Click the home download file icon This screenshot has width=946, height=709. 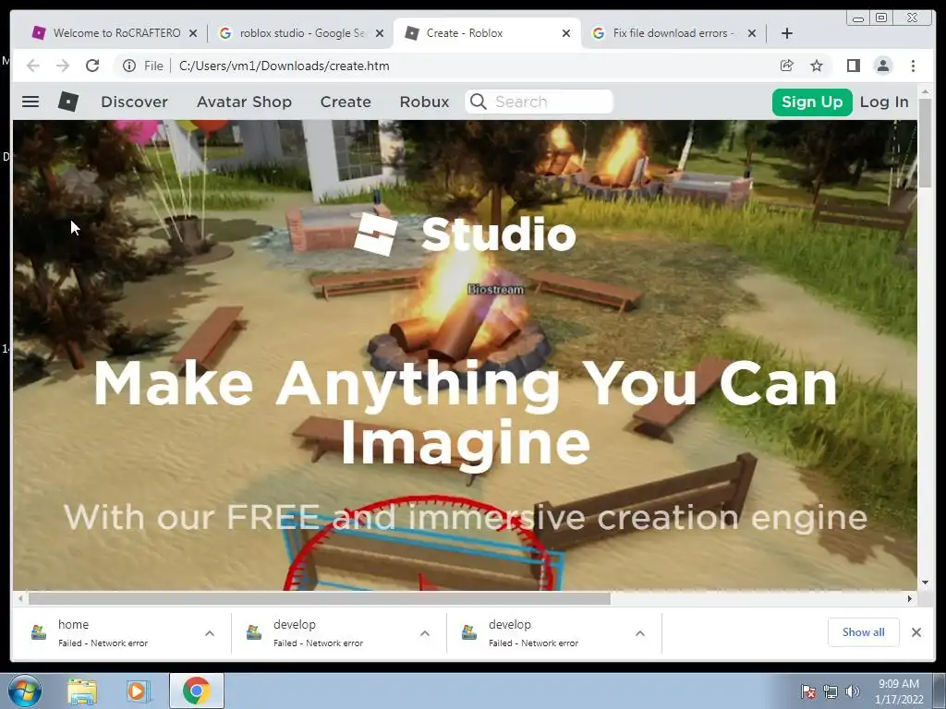(x=39, y=632)
